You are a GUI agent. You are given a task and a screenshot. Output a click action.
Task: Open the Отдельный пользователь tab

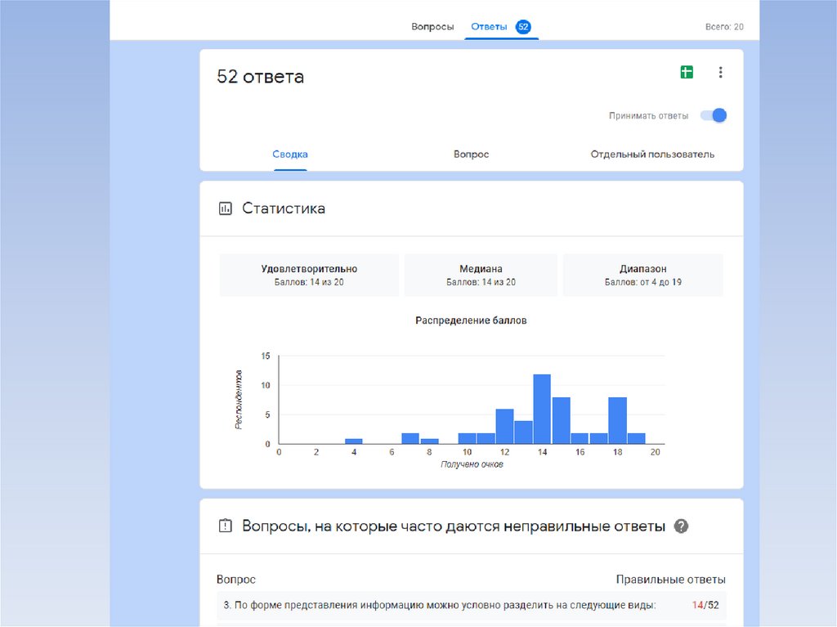click(652, 155)
